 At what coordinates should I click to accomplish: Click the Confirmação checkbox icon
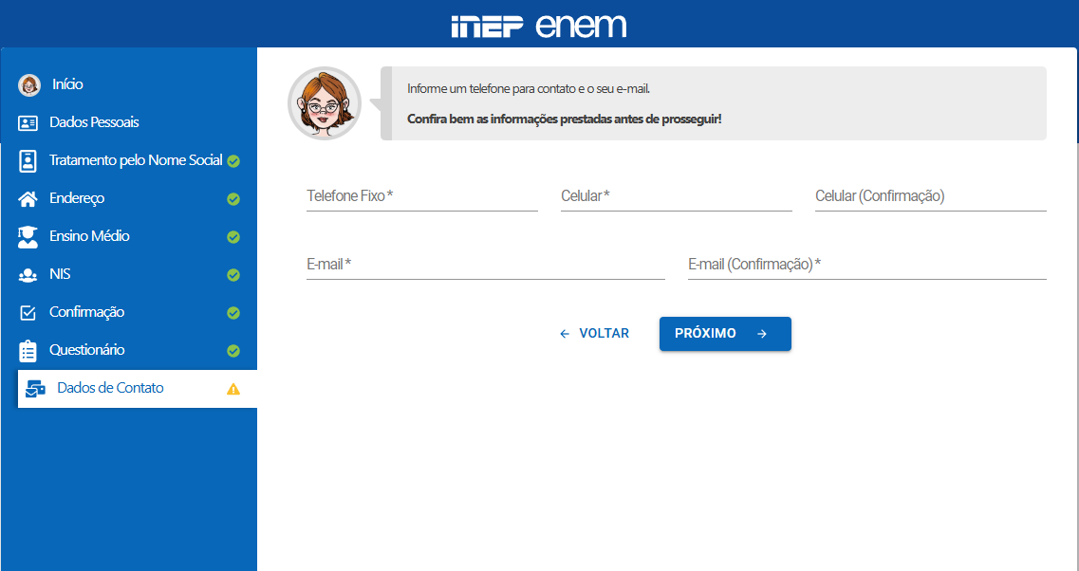point(28,313)
